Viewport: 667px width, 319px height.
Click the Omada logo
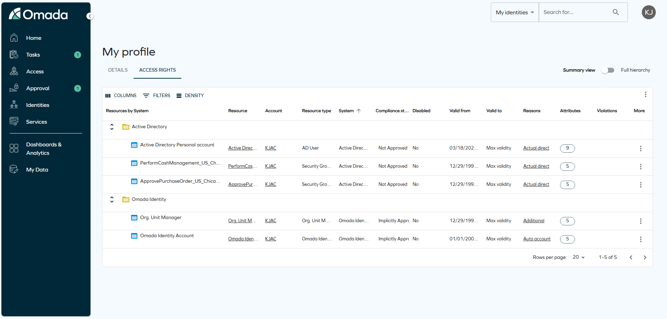pos(38,14)
